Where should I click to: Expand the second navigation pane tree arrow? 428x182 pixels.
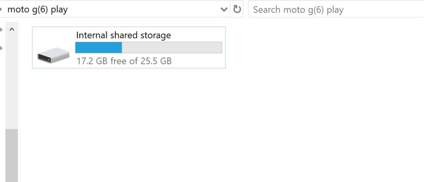[x=1, y=48]
